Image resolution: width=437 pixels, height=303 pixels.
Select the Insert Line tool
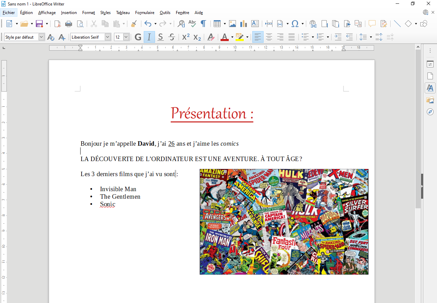click(397, 24)
